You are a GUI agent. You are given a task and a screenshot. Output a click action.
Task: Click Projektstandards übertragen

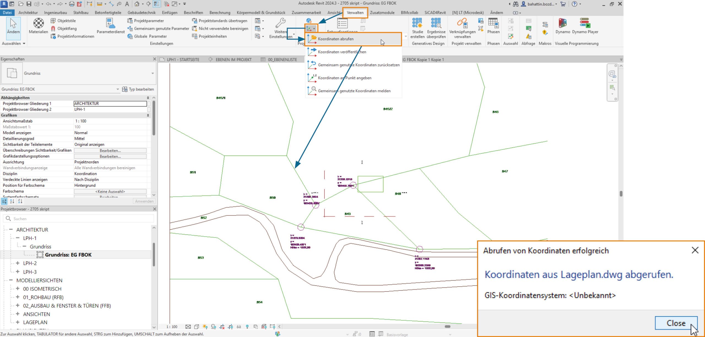coord(219,21)
